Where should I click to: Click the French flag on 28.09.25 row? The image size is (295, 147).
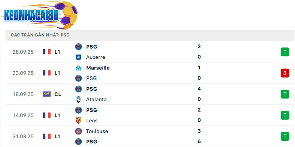point(46,52)
